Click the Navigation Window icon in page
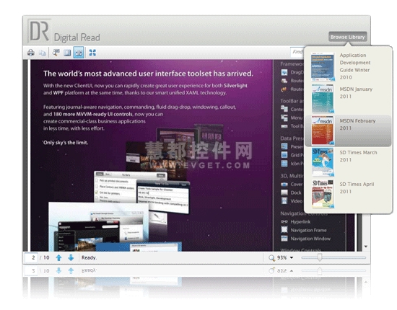The height and width of the screenshot is (310, 397). (284, 238)
